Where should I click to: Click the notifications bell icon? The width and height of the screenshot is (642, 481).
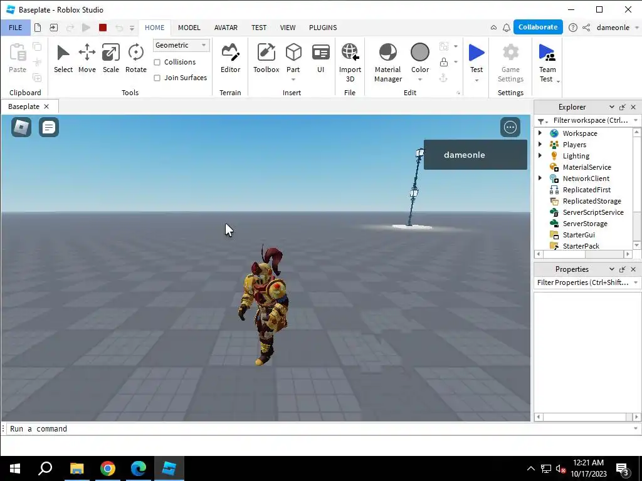click(507, 28)
